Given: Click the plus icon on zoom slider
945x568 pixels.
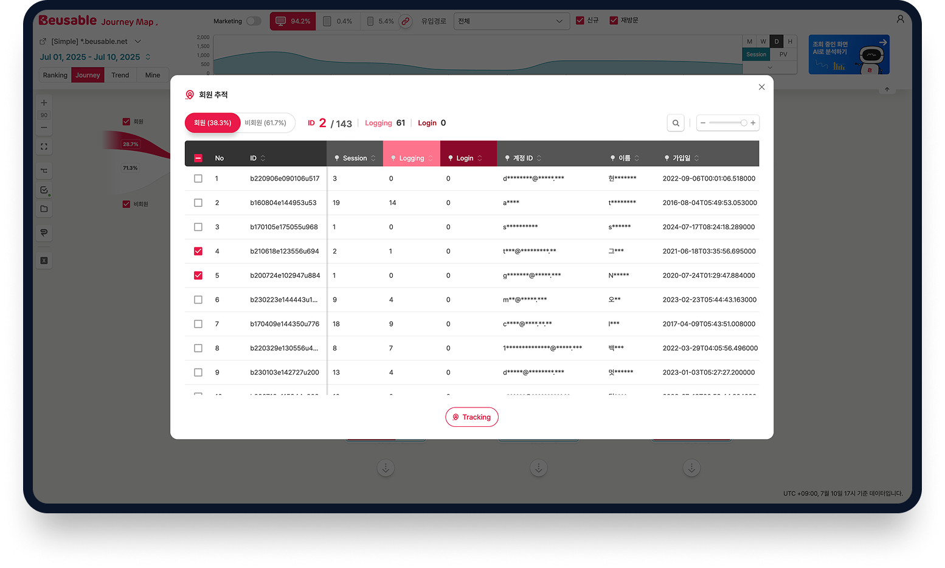Looking at the screenshot, I should (x=753, y=123).
